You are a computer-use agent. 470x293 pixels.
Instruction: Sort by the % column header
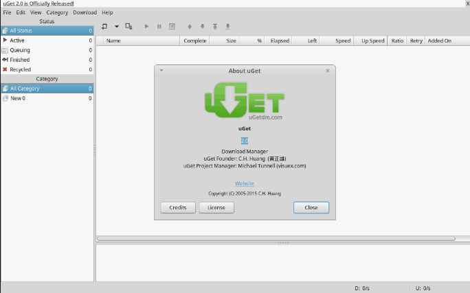tap(251, 40)
